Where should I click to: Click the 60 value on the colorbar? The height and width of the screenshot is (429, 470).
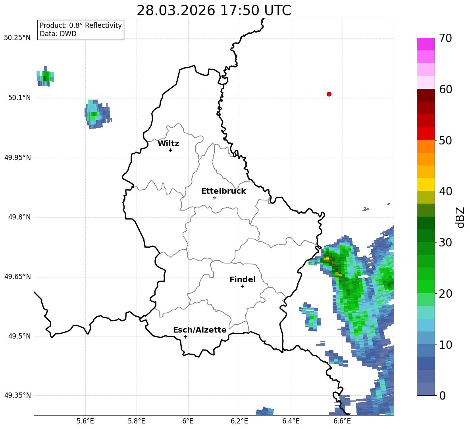pyautogui.click(x=445, y=89)
